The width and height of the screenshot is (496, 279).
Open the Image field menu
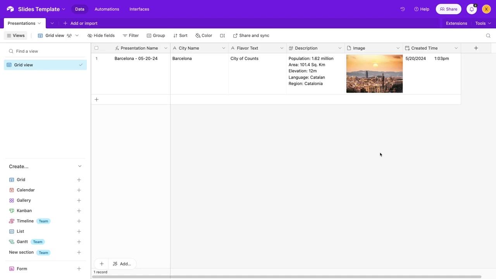tap(398, 48)
